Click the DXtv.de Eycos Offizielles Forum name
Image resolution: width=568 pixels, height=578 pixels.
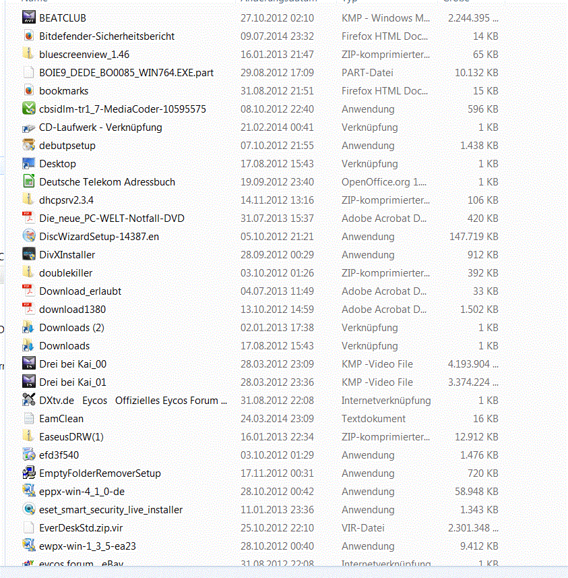(x=133, y=401)
